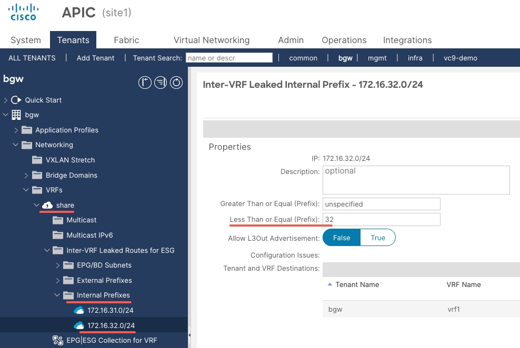Click the Quick Start icon

pyautogui.click(x=16, y=100)
